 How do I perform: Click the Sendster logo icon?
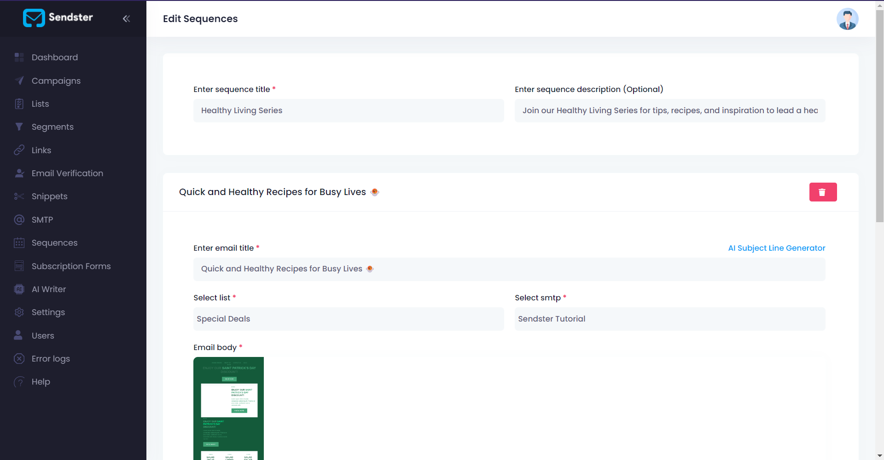(x=34, y=18)
